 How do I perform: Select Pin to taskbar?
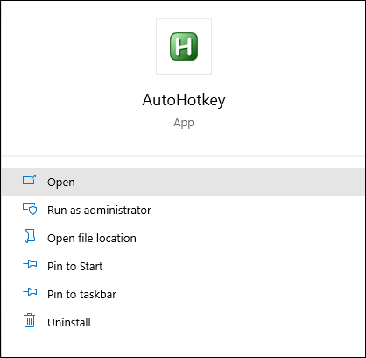pos(81,294)
